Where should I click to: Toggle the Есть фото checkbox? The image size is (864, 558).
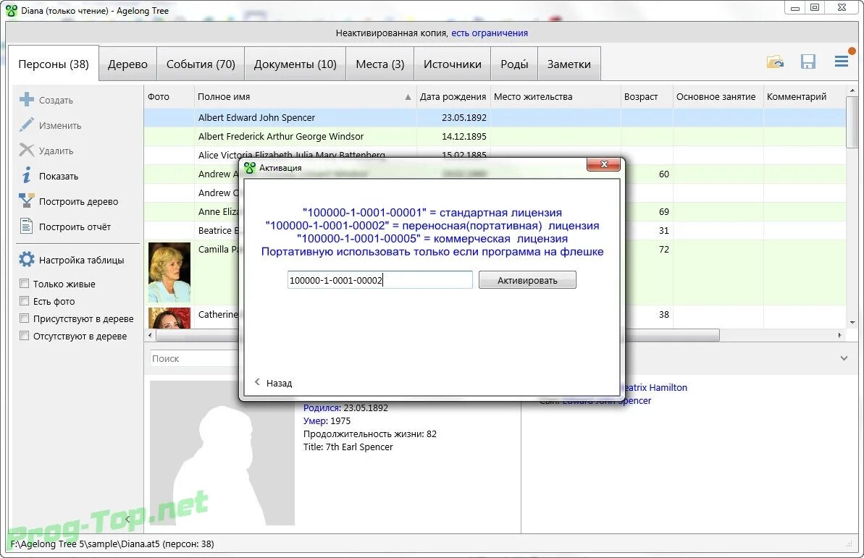[24, 301]
